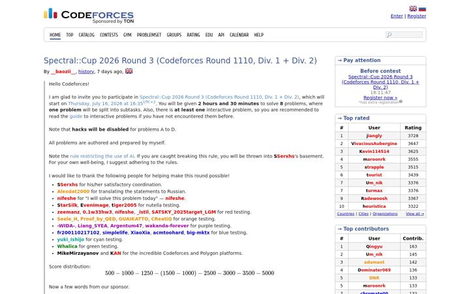Click the Codeforces logo
This screenshot has width=470, height=294.
89,16
